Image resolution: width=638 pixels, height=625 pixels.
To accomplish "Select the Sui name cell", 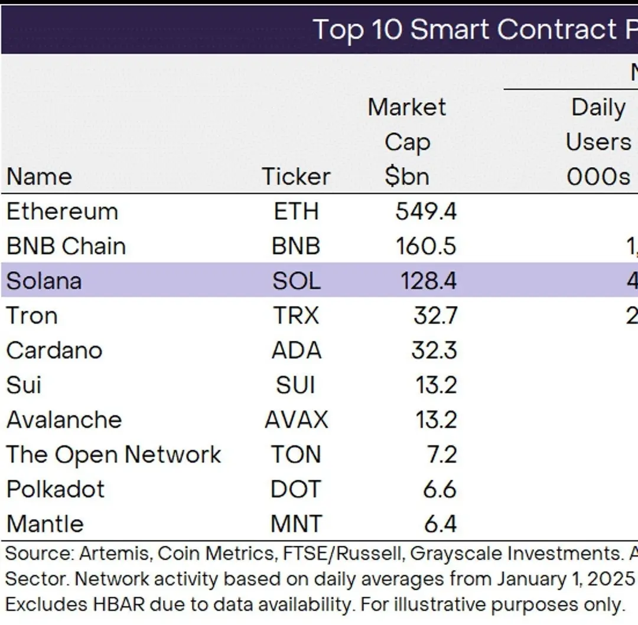I will point(24,385).
